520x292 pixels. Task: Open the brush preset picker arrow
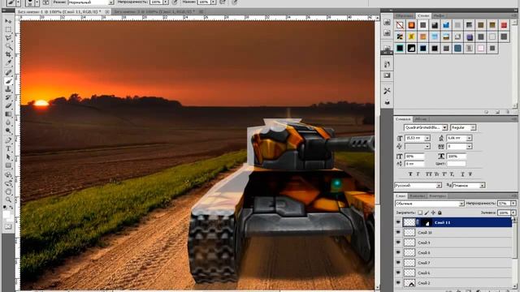pos(37,2)
